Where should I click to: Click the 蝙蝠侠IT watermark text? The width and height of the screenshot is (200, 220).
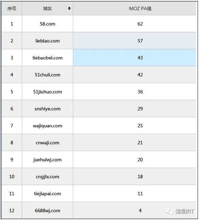tap(185, 211)
